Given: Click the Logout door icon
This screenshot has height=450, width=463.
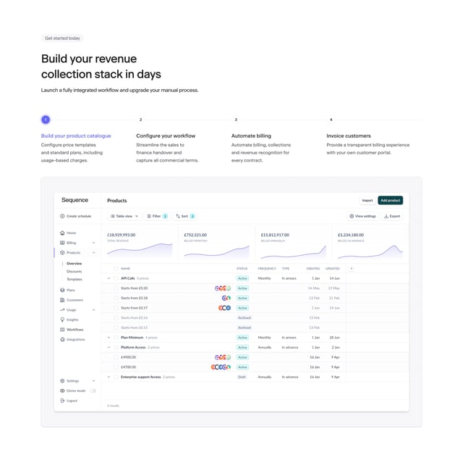Looking at the screenshot, I should [x=62, y=401].
